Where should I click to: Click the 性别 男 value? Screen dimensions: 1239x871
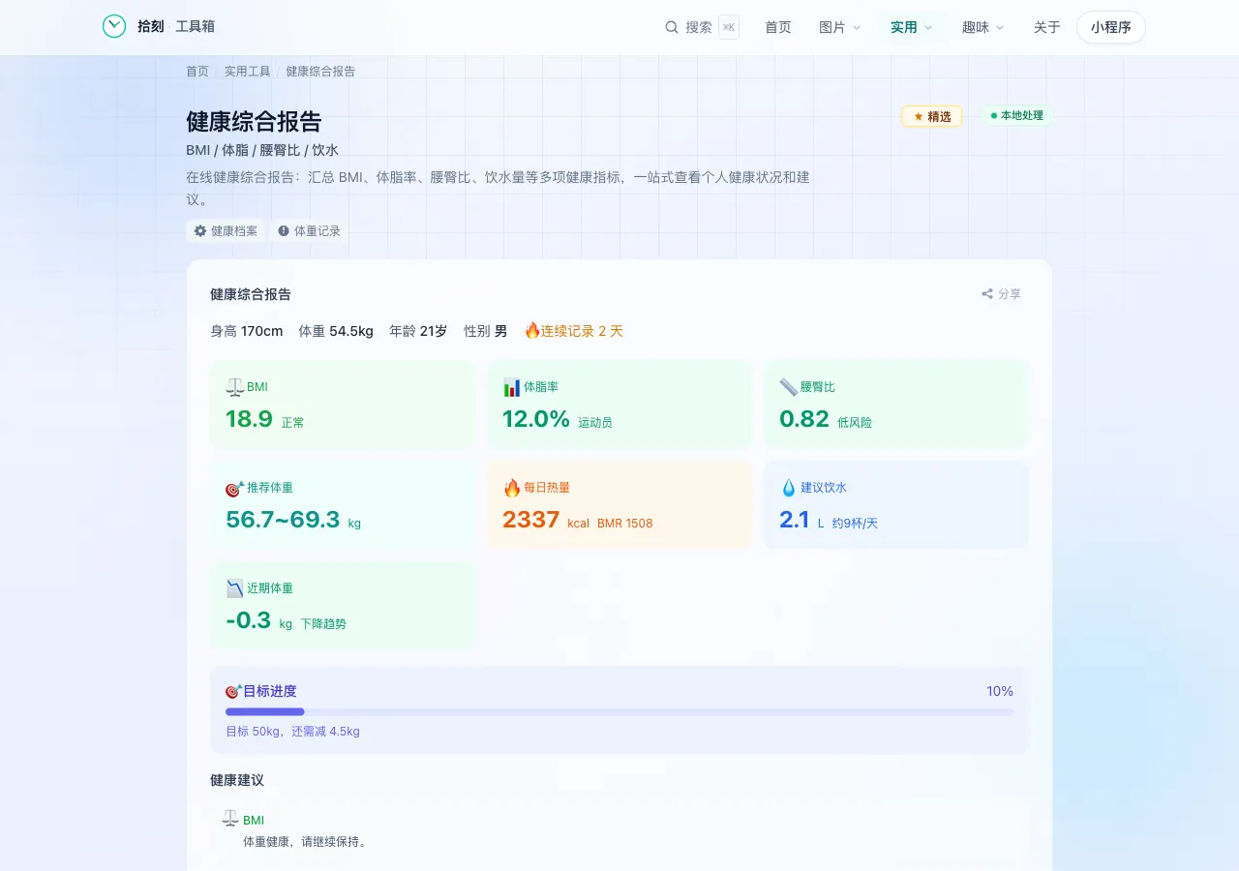tap(485, 331)
